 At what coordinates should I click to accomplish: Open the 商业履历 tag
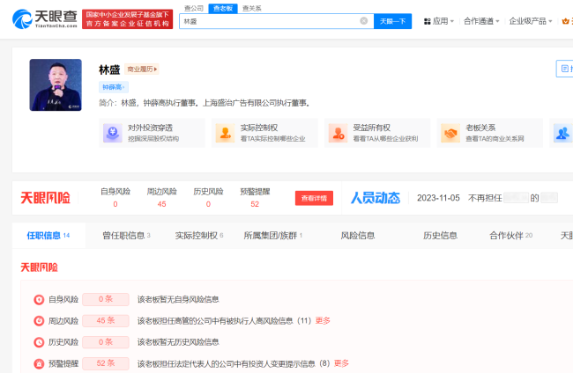(x=142, y=69)
